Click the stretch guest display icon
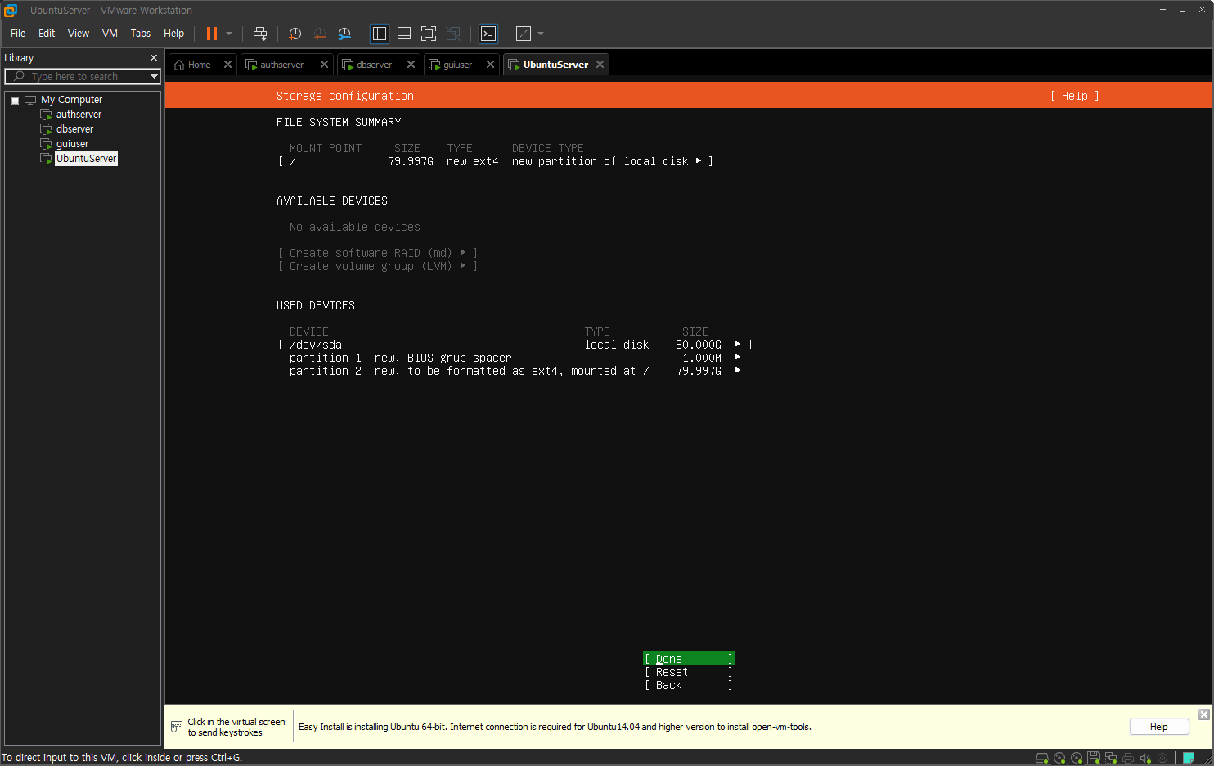1214x766 pixels. click(524, 34)
